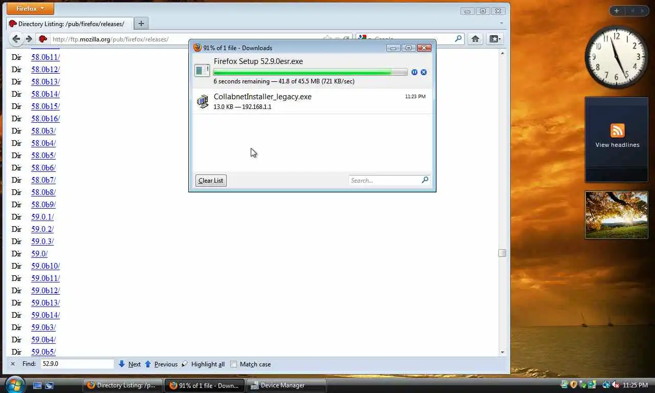Image resolution: width=655 pixels, height=393 pixels.
Task: Open the 59.0b10/ directory link
Action: 46,266
